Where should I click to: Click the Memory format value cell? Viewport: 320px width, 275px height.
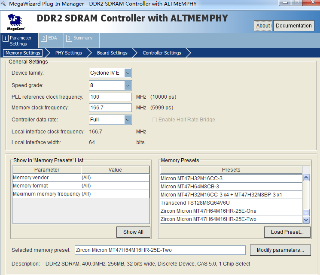point(115,186)
